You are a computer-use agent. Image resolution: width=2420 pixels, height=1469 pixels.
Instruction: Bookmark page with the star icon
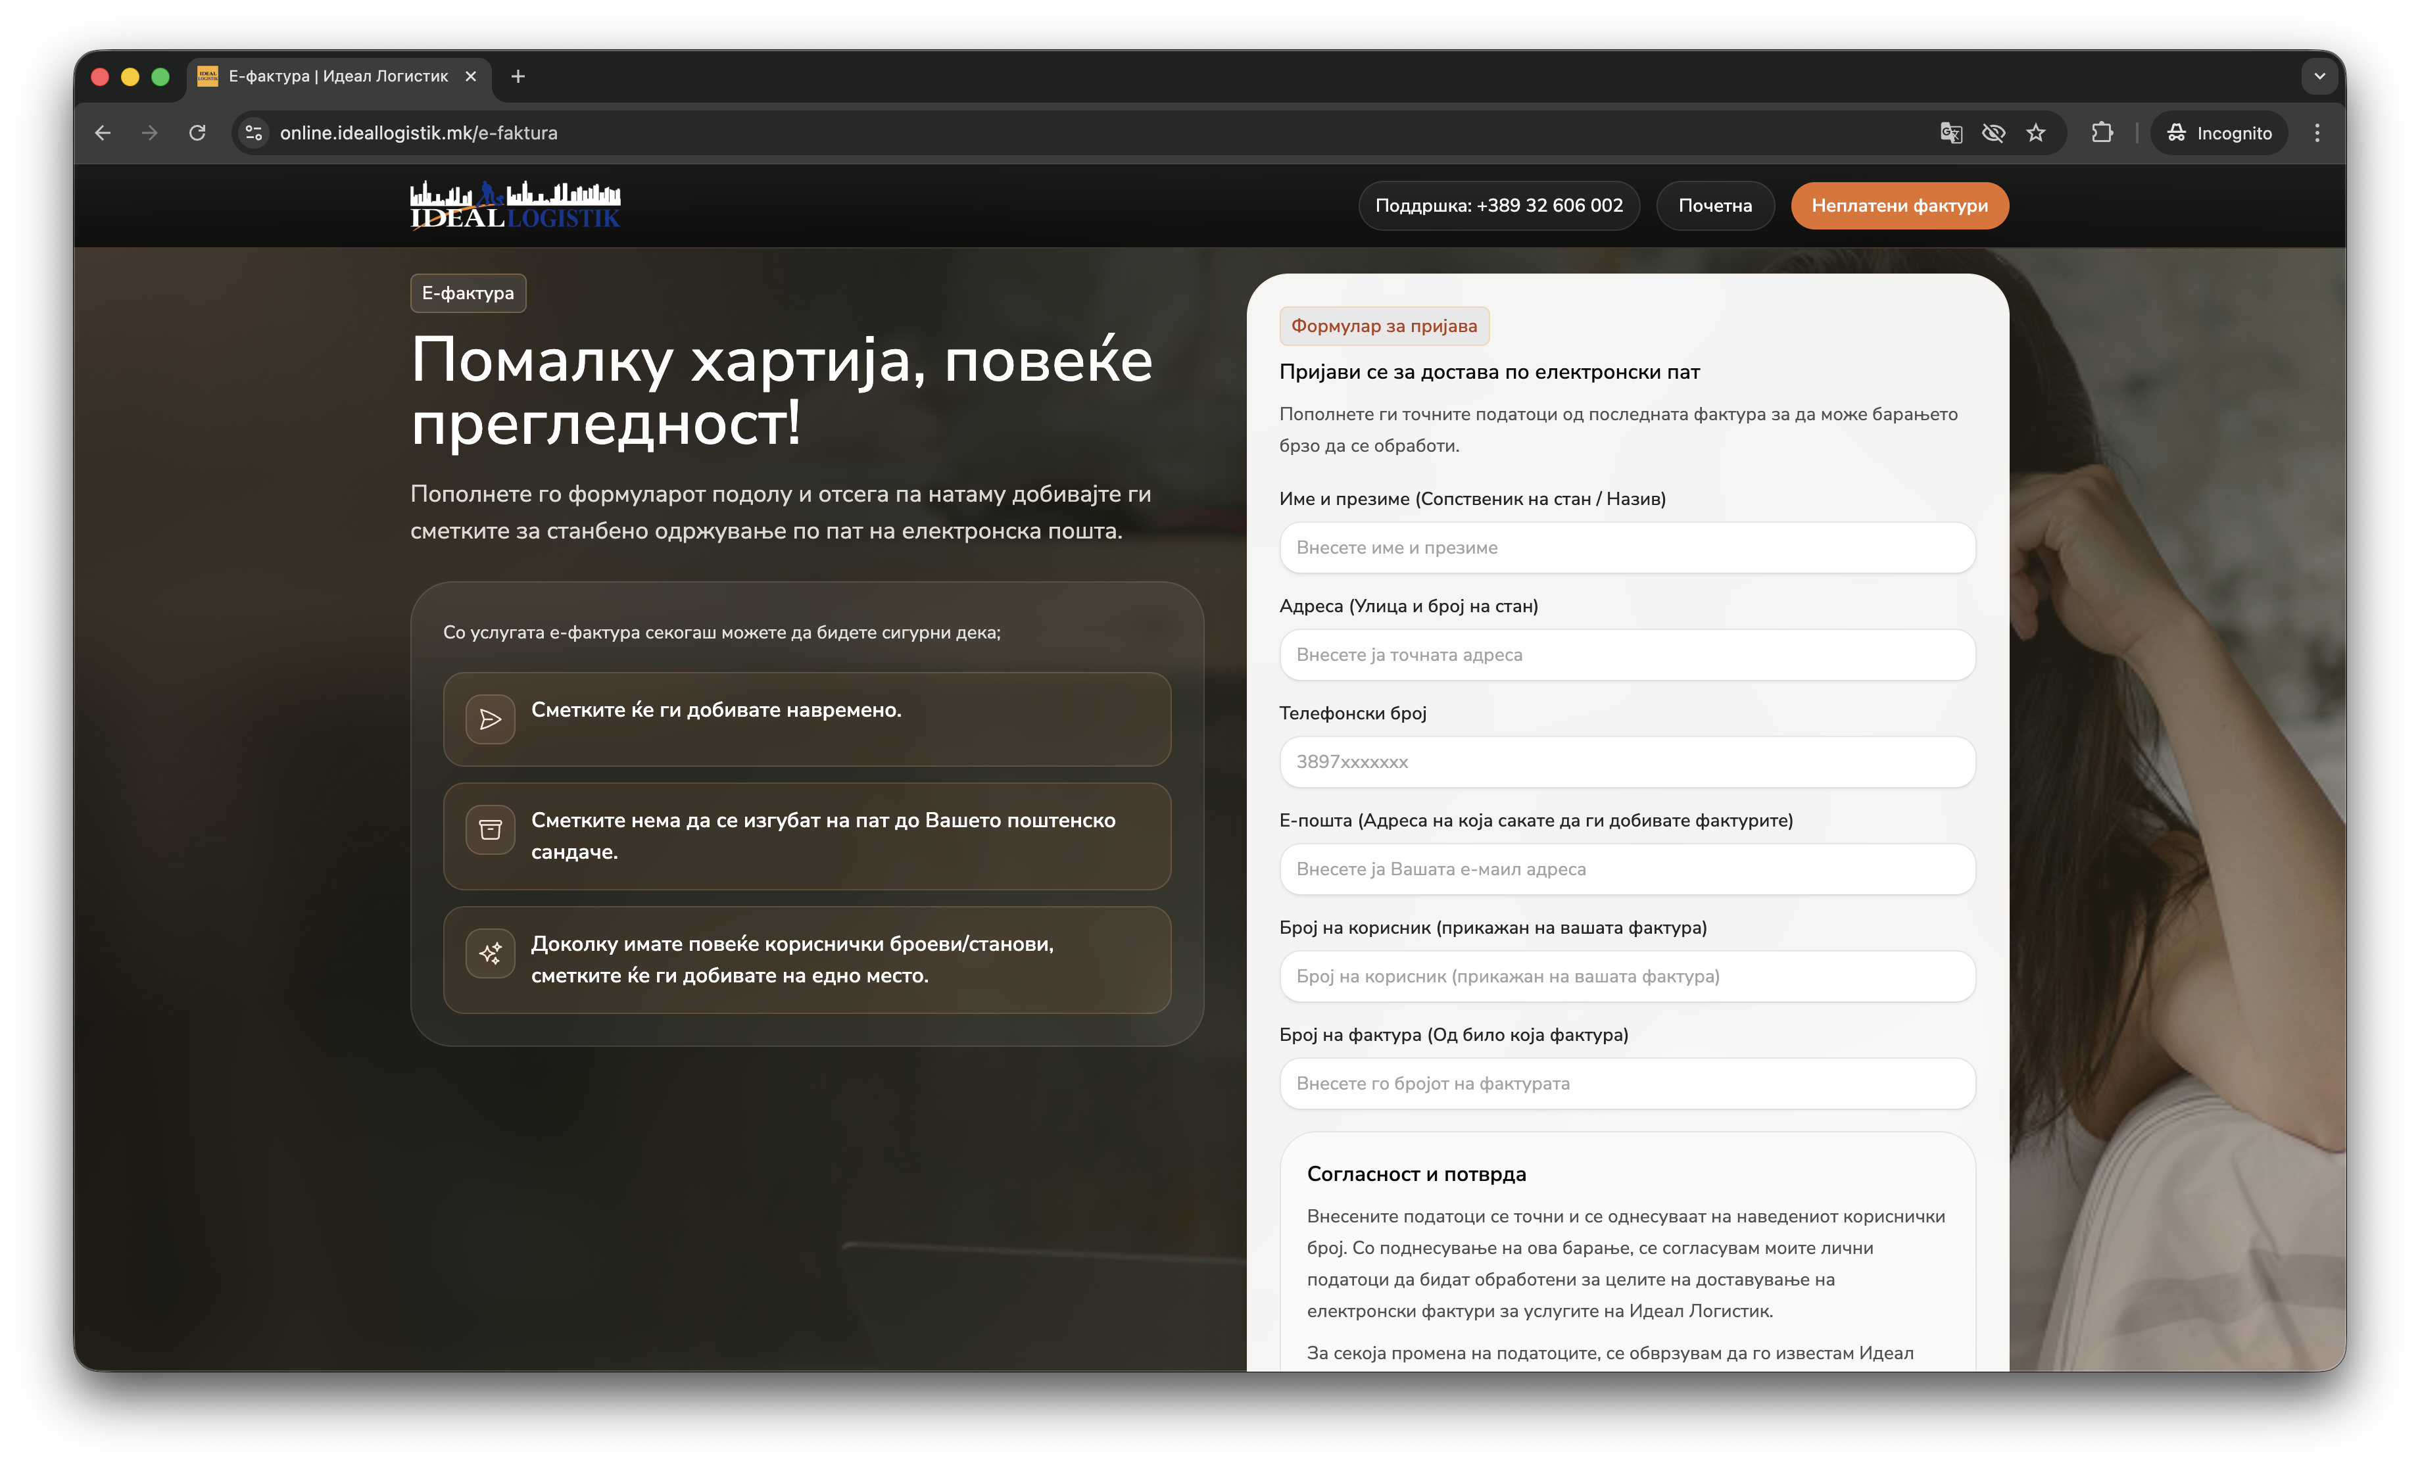pyautogui.click(x=2036, y=133)
